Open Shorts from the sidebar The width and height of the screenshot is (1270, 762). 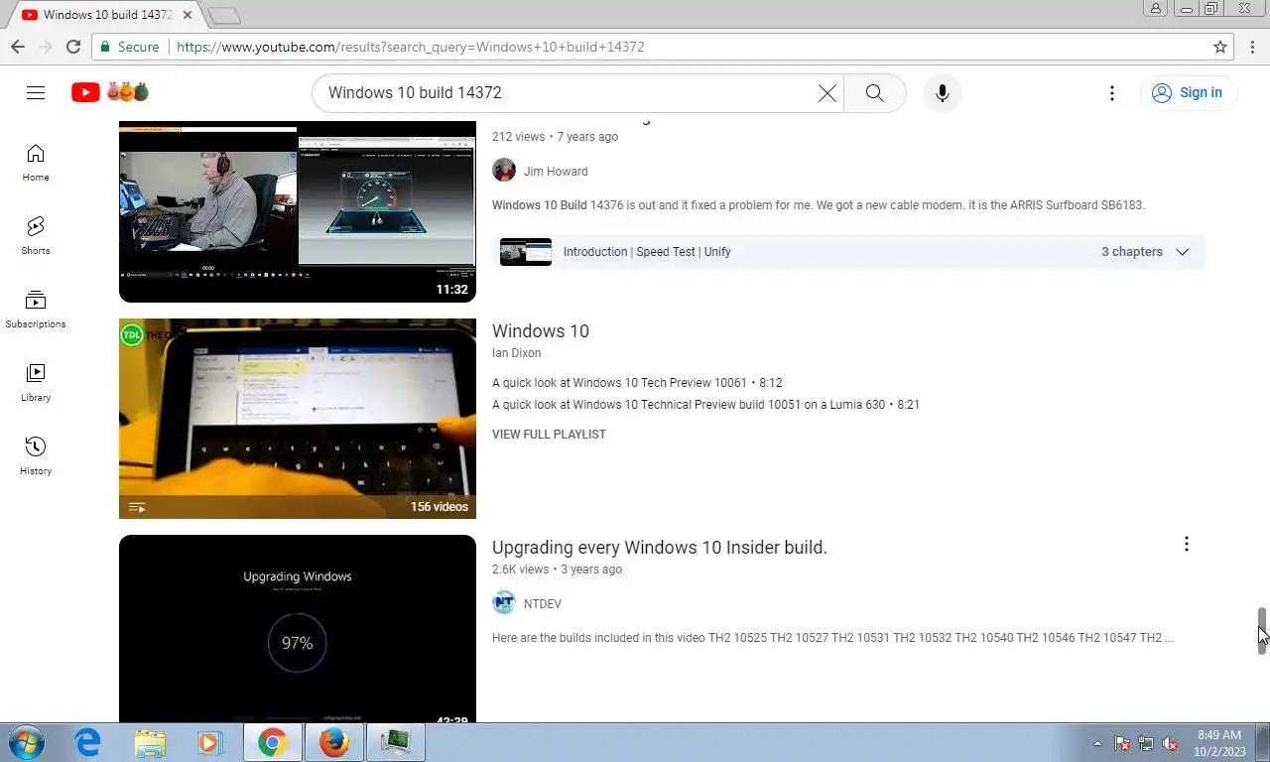coord(36,236)
